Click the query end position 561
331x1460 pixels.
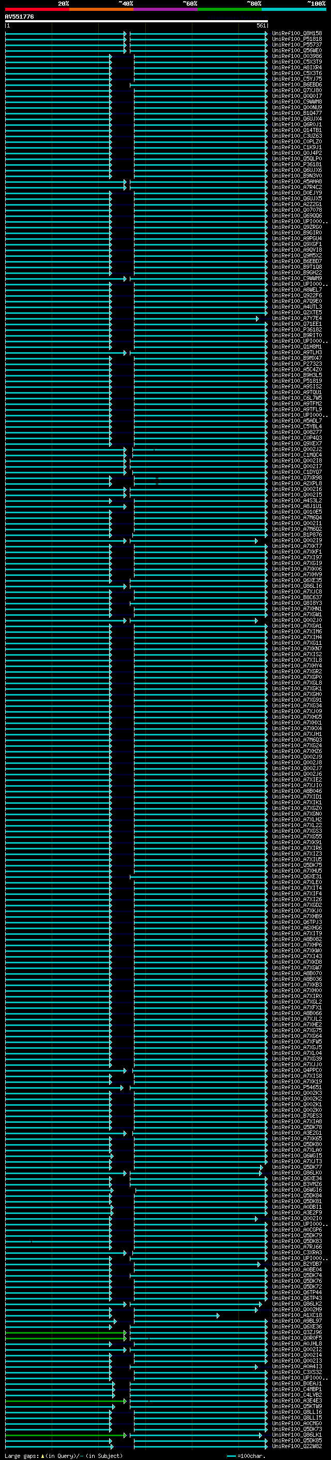click(261, 25)
